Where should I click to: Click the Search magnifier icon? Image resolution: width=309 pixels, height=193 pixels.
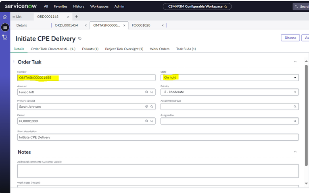(x=296, y=6)
